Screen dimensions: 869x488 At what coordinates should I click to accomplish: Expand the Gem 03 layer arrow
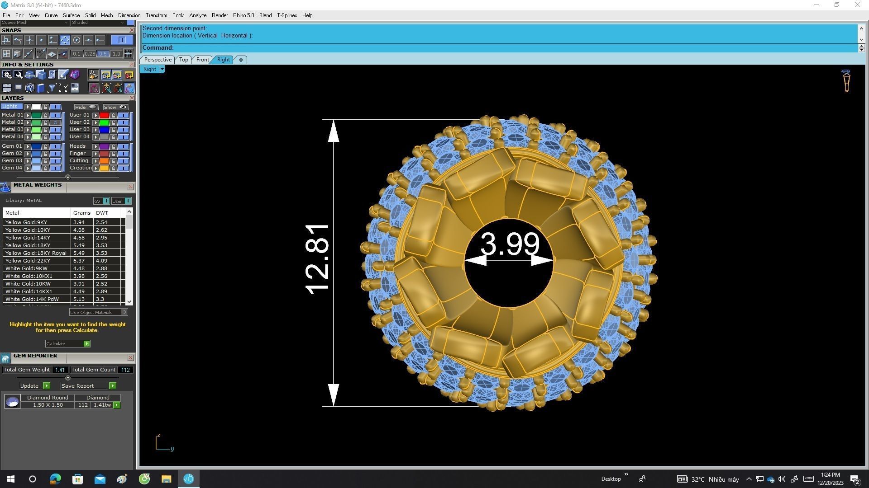pyautogui.click(x=28, y=161)
